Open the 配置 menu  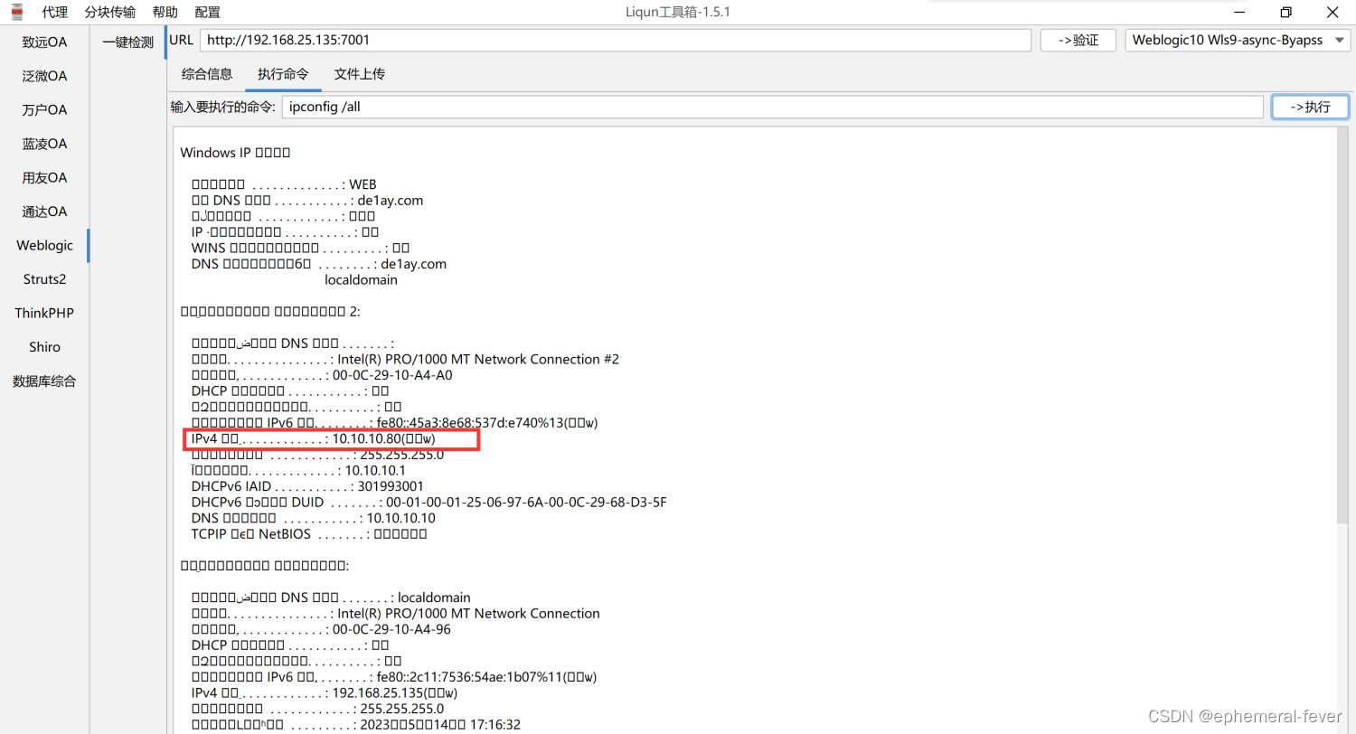tap(208, 13)
